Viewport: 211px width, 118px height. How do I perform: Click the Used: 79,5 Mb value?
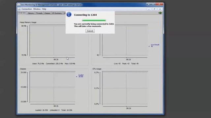[x=38, y=64]
